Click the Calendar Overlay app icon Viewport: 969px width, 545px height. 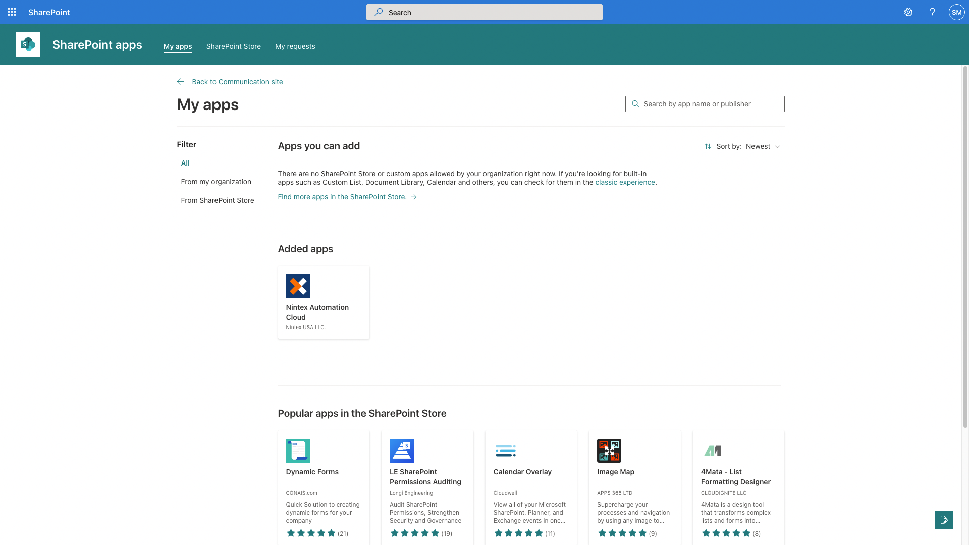click(x=506, y=451)
